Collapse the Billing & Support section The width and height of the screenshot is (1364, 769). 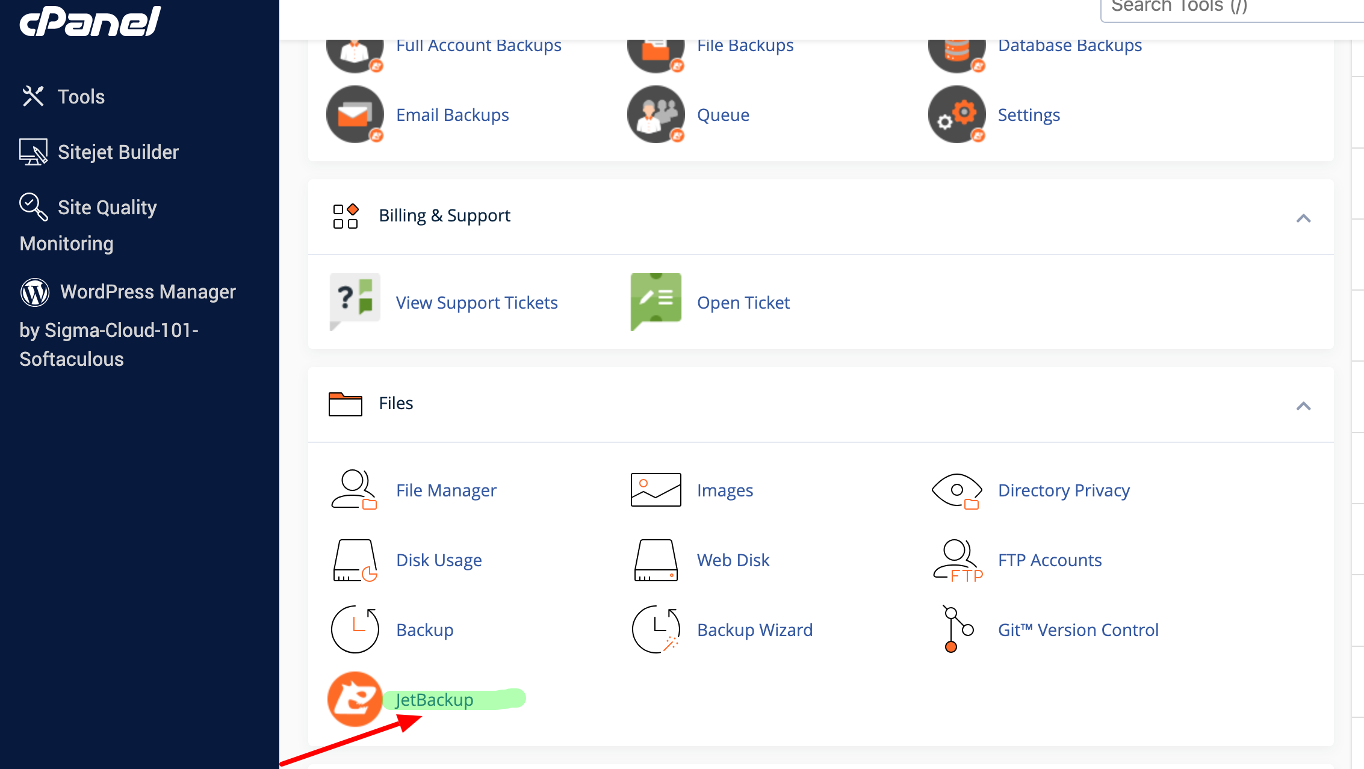[1303, 218]
